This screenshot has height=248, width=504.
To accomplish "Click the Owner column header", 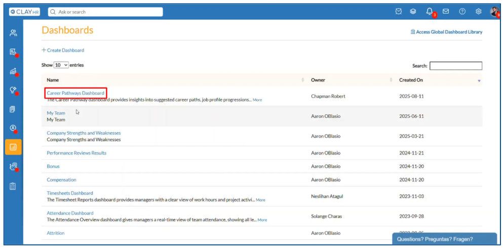I will (318, 80).
